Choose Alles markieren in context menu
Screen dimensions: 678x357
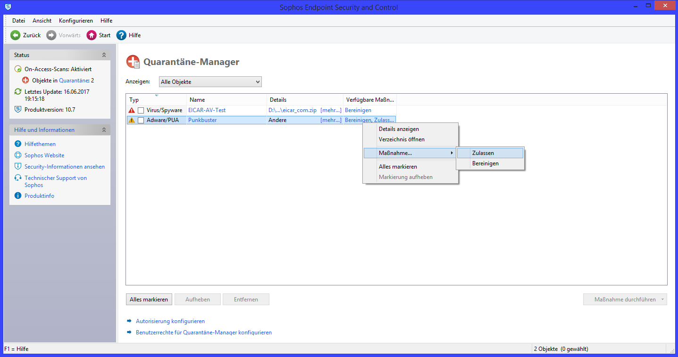point(410,167)
